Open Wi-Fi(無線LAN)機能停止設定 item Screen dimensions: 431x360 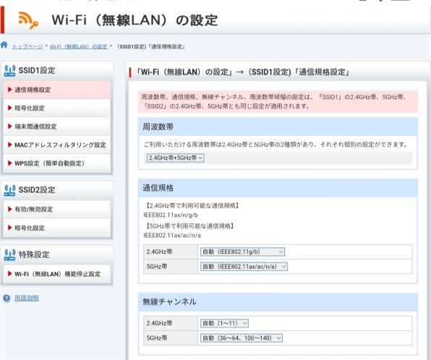click(57, 274)
